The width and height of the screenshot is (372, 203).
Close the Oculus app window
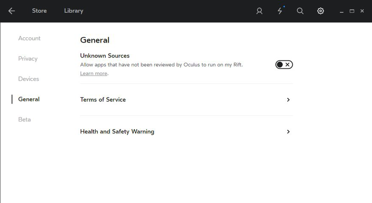coord(362,11)
